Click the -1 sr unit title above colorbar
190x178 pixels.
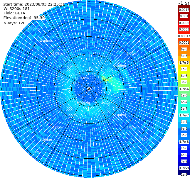(184, 3)
